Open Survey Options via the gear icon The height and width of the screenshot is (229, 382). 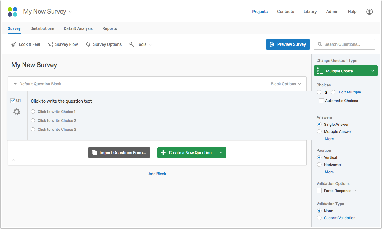click(88, 44)
